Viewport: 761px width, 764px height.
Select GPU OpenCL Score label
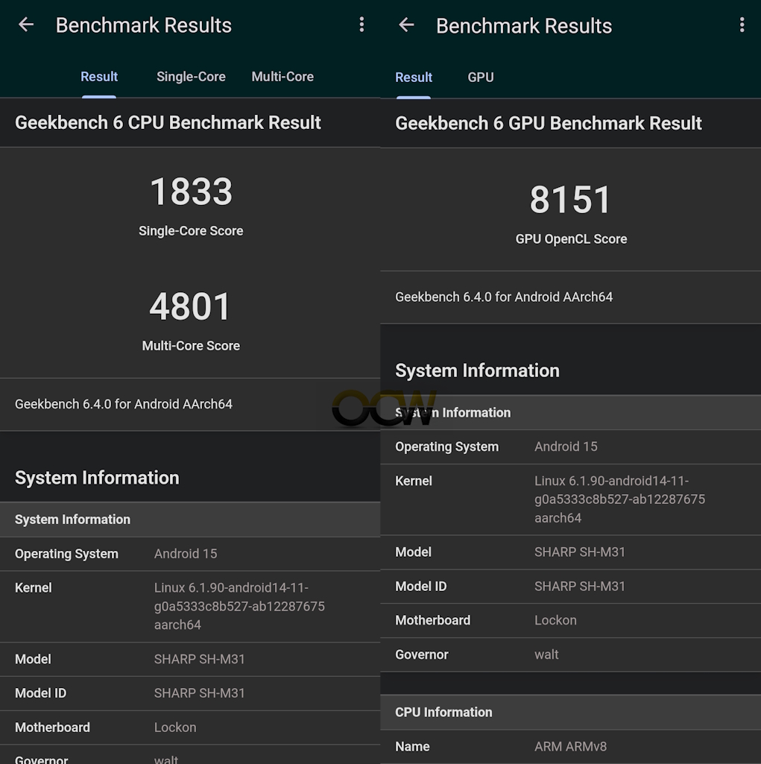(571, 239)
